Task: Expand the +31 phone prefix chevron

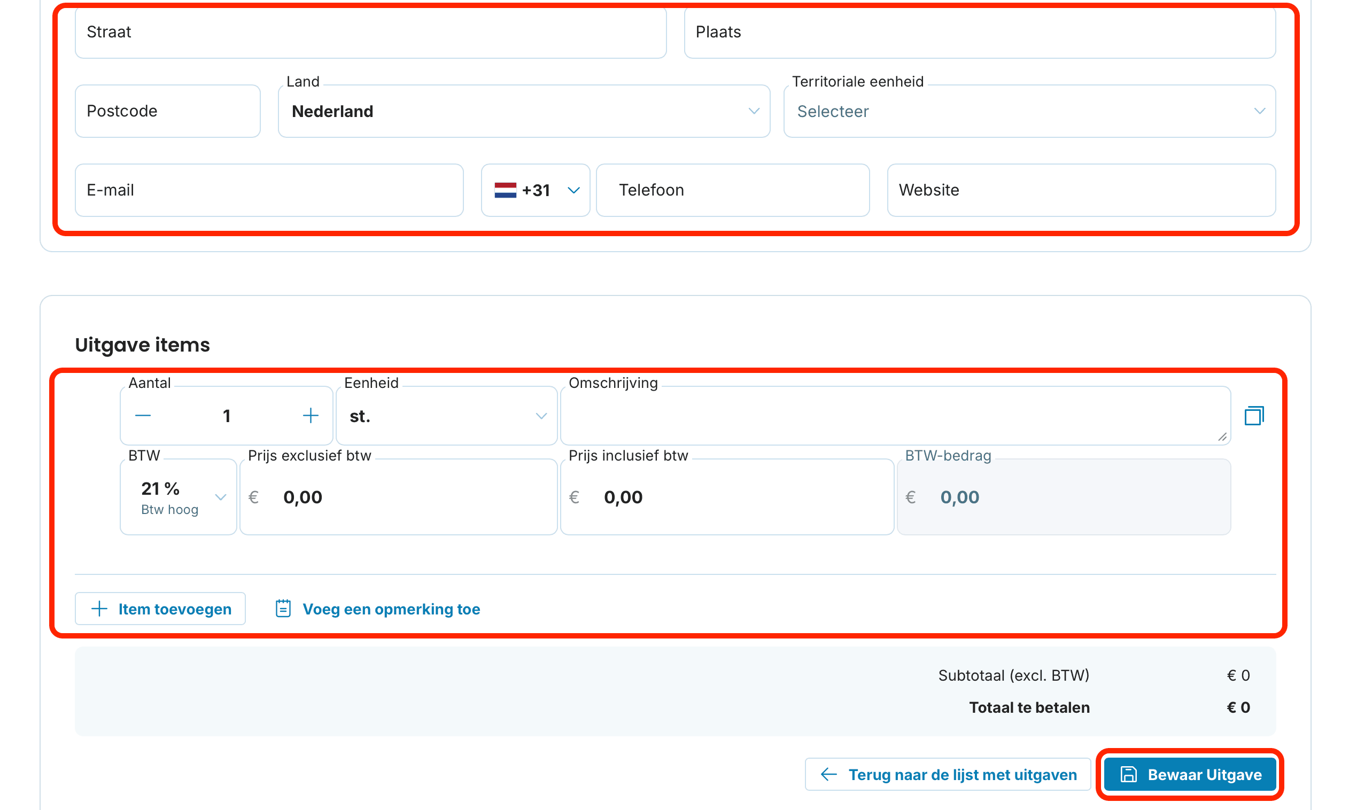Action: coord(573,190)
